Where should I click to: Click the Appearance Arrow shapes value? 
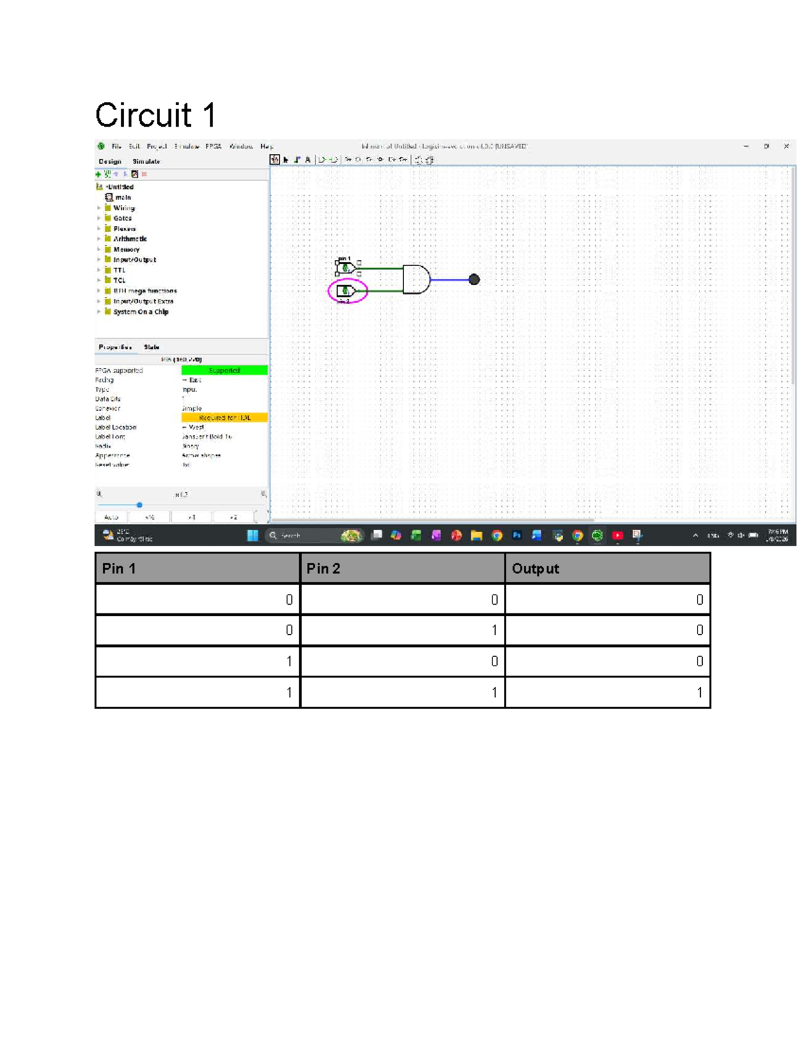[224, 455]
